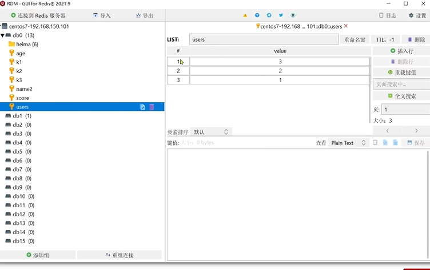This screenshot has height=270, width=430.
Task: Close the db0::users tab
Action: pos(346,26)
